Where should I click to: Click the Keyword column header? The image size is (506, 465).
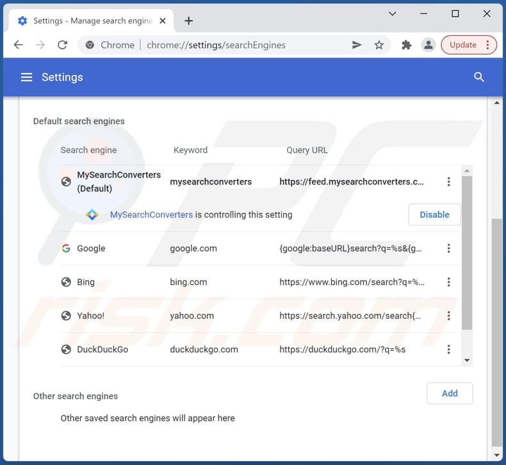point(190,151)
